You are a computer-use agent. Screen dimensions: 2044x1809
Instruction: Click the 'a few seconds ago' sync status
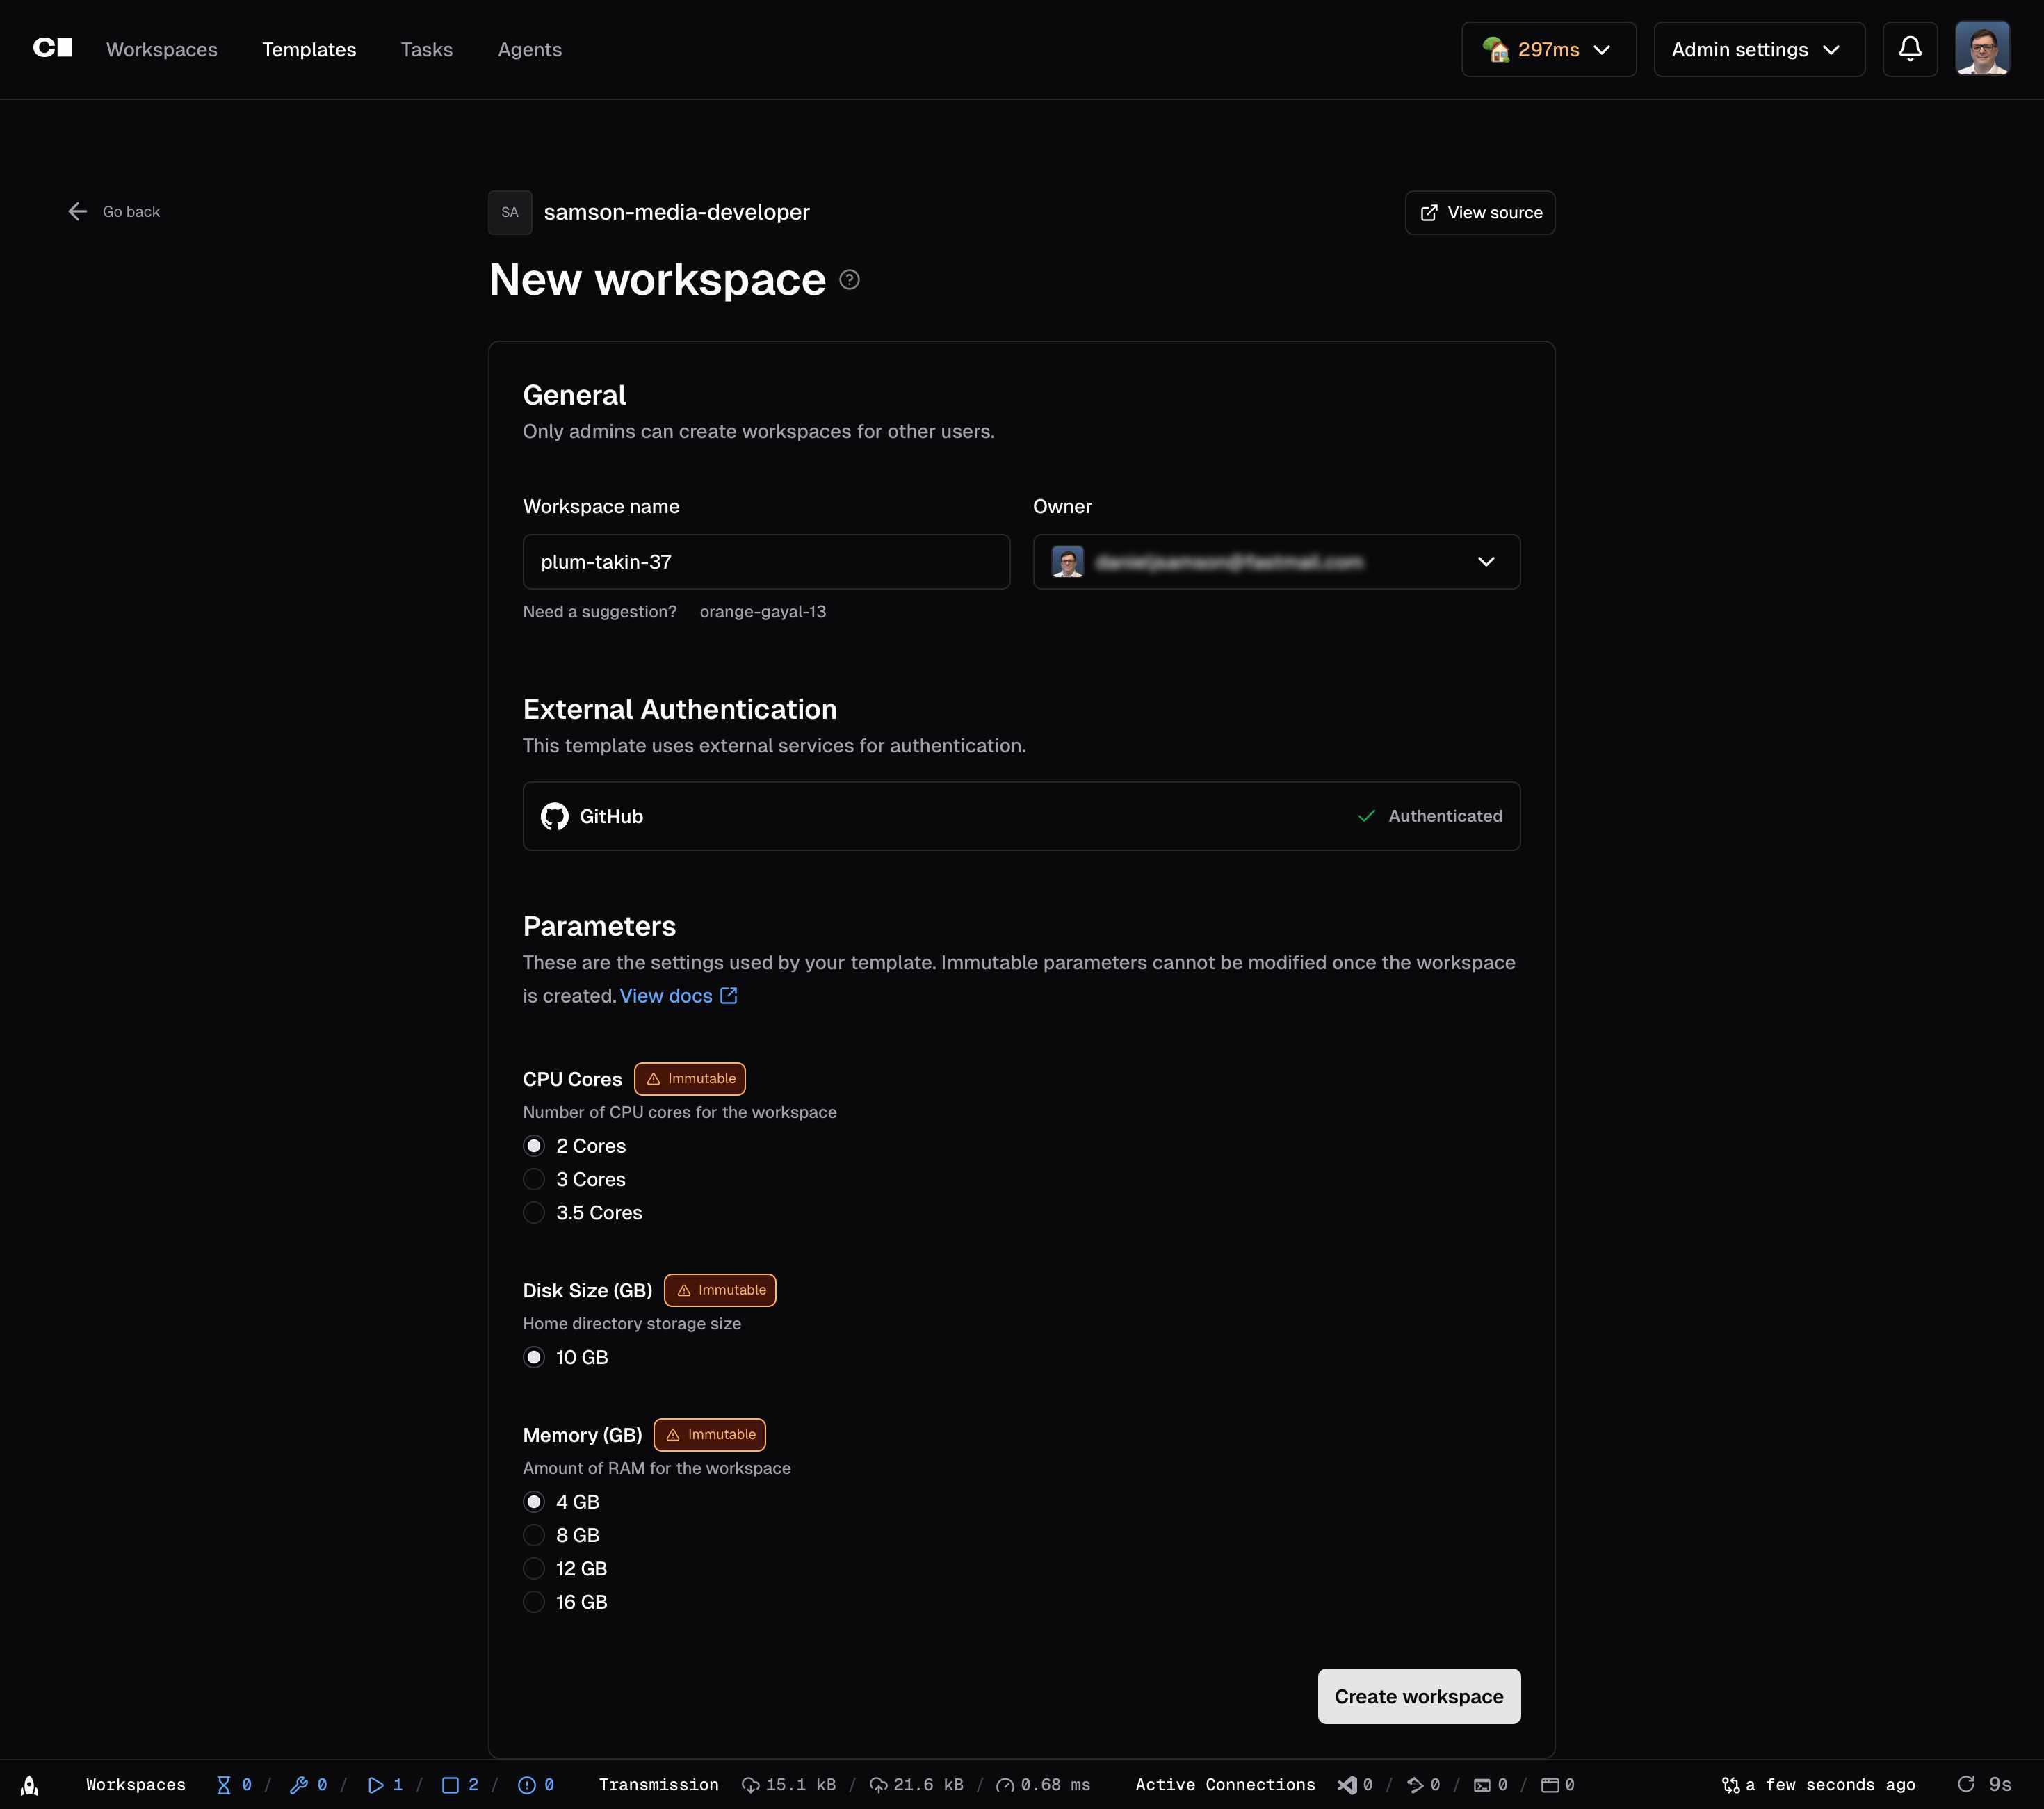tap(1818, 1785)
